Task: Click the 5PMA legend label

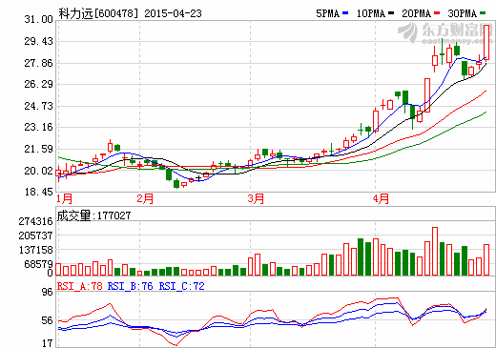Action: click(328, 13)
